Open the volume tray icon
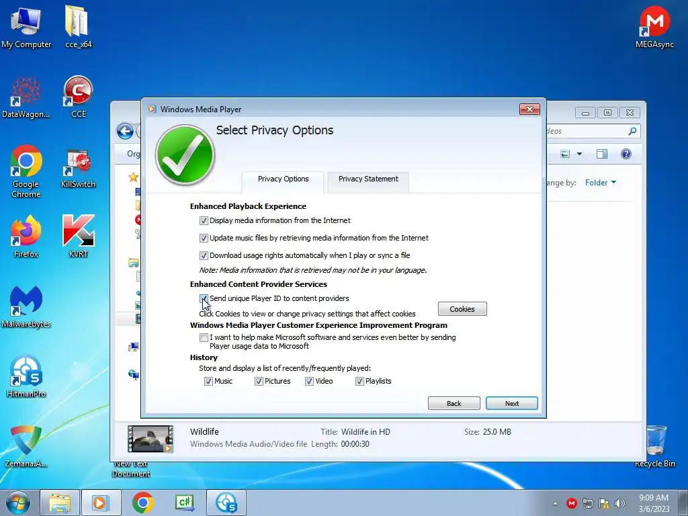The width and height of the screenshot is (688, 516). pos(620,503)
